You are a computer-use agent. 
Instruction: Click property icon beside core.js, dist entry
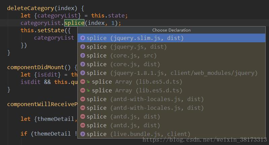(83, 64)
